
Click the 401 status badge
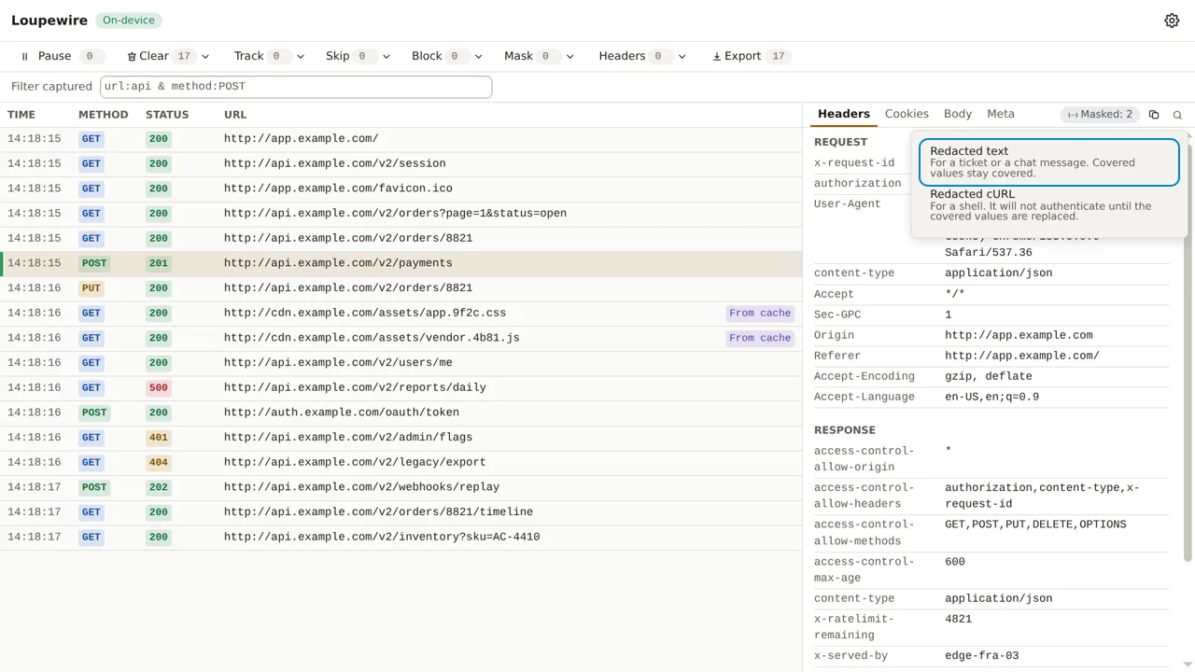(159, 438)
